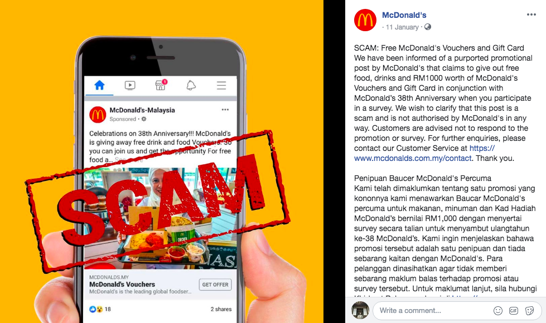The width and height of the screenshot is (546, 323).
Task: Open the mcdonalds.com.my/contact link
Action: 424,153
